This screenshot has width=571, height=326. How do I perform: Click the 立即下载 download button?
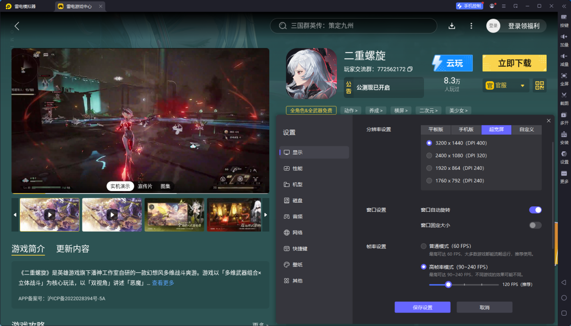tap(515, 63)
